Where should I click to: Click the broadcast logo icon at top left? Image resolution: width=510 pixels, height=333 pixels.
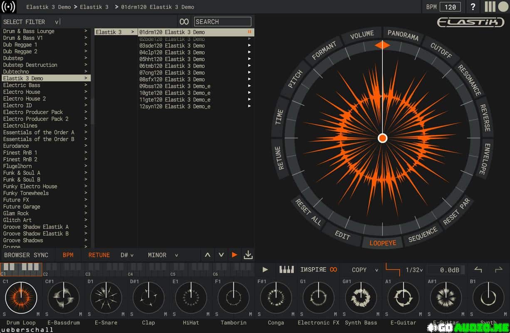click(x=8, y=7)
